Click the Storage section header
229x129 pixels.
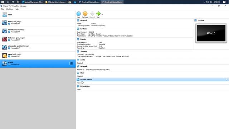pyautogui.click(x=83, y=51)
